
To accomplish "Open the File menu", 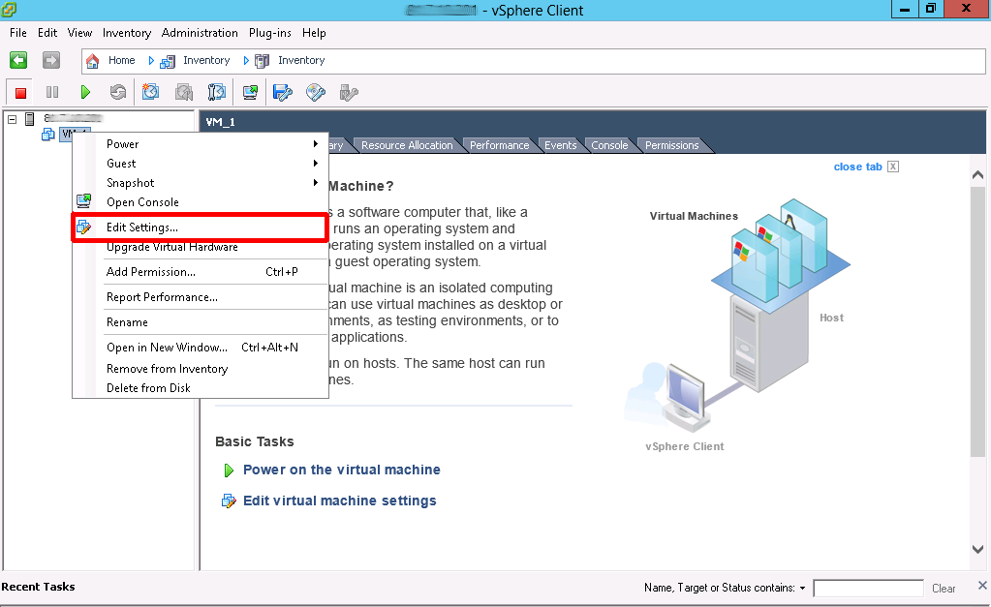I will coord(18,33).
